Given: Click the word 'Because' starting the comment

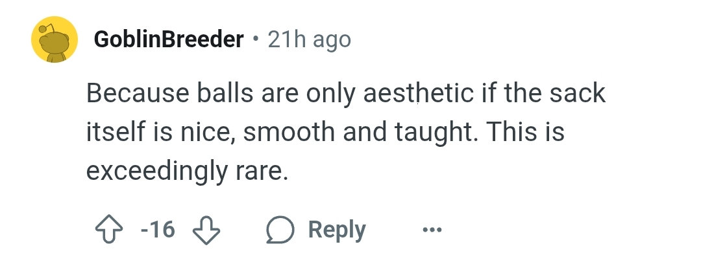Looking at the screenshot, I should point(138,93).
